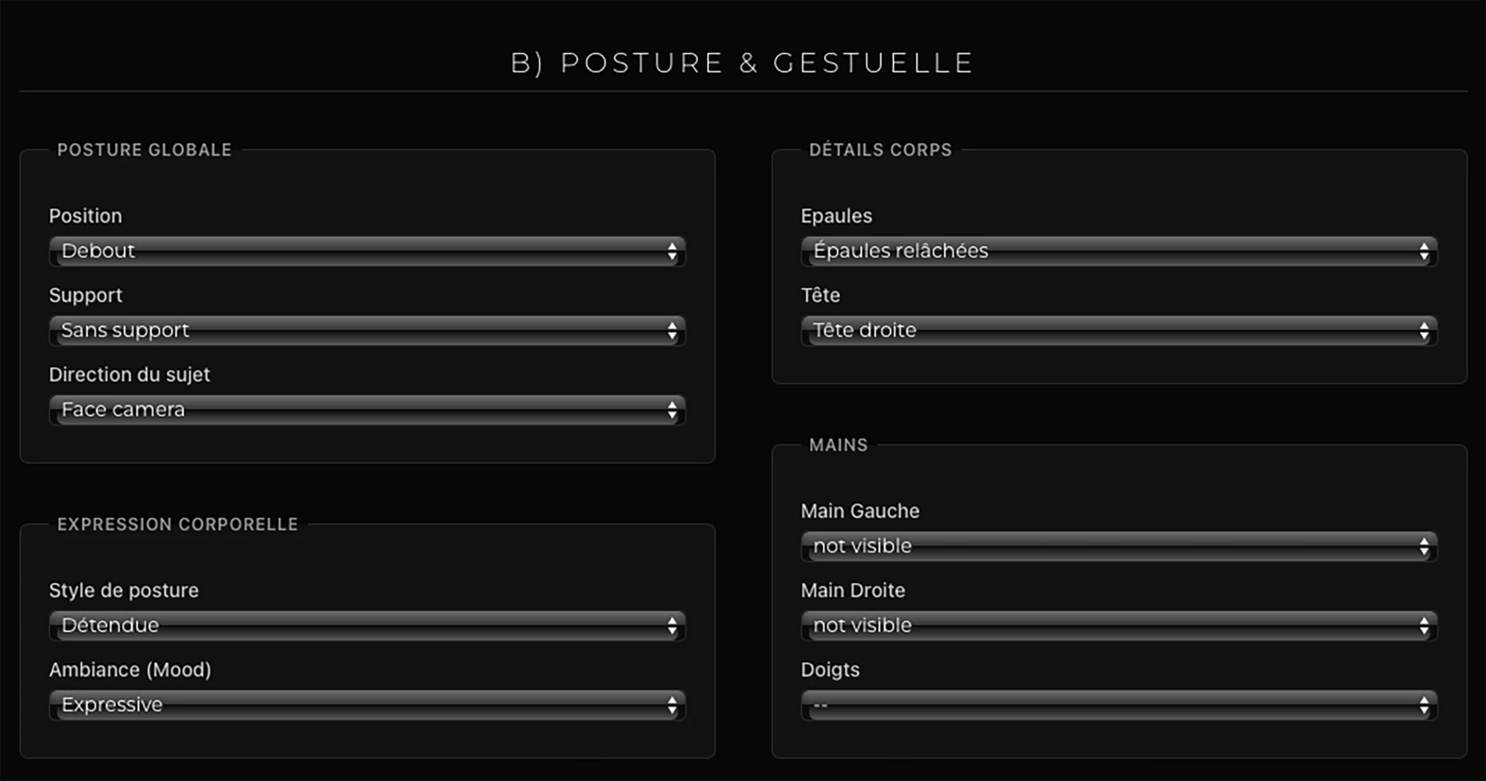Image resolution: width=1486 pixels, height=781 pixels.
Task: Click the arrows icon on Main Droite select
Action: point(1424,625)
